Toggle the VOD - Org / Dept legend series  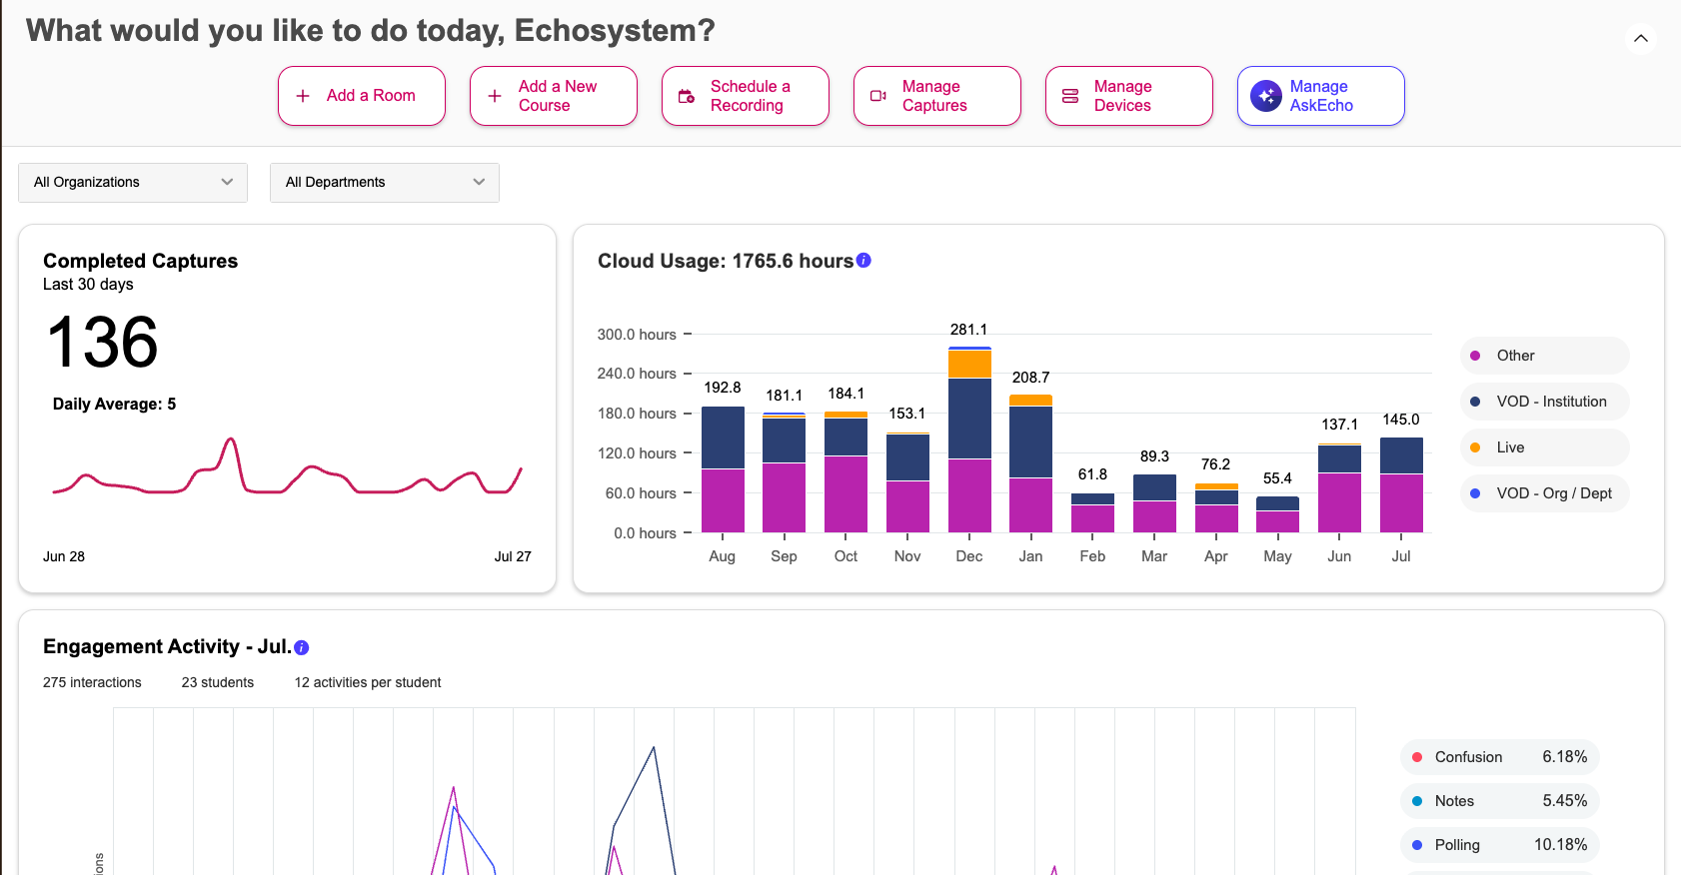tap(1545, 493)
